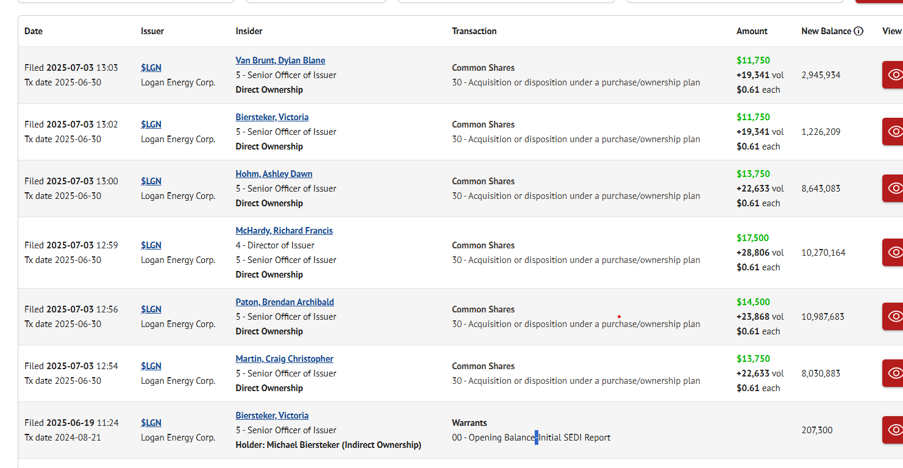Open $LGN ticker link in McHardy's row
Image resolution: width=903 pixels, height=468 pixels.
click(x=151, y=245)
